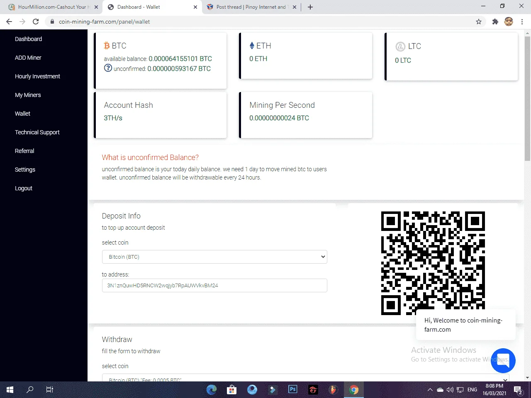The width and height of the screenshot is (531, 398).
Task: Go to ADD Miner in sidebar
Action: (28, 58)
